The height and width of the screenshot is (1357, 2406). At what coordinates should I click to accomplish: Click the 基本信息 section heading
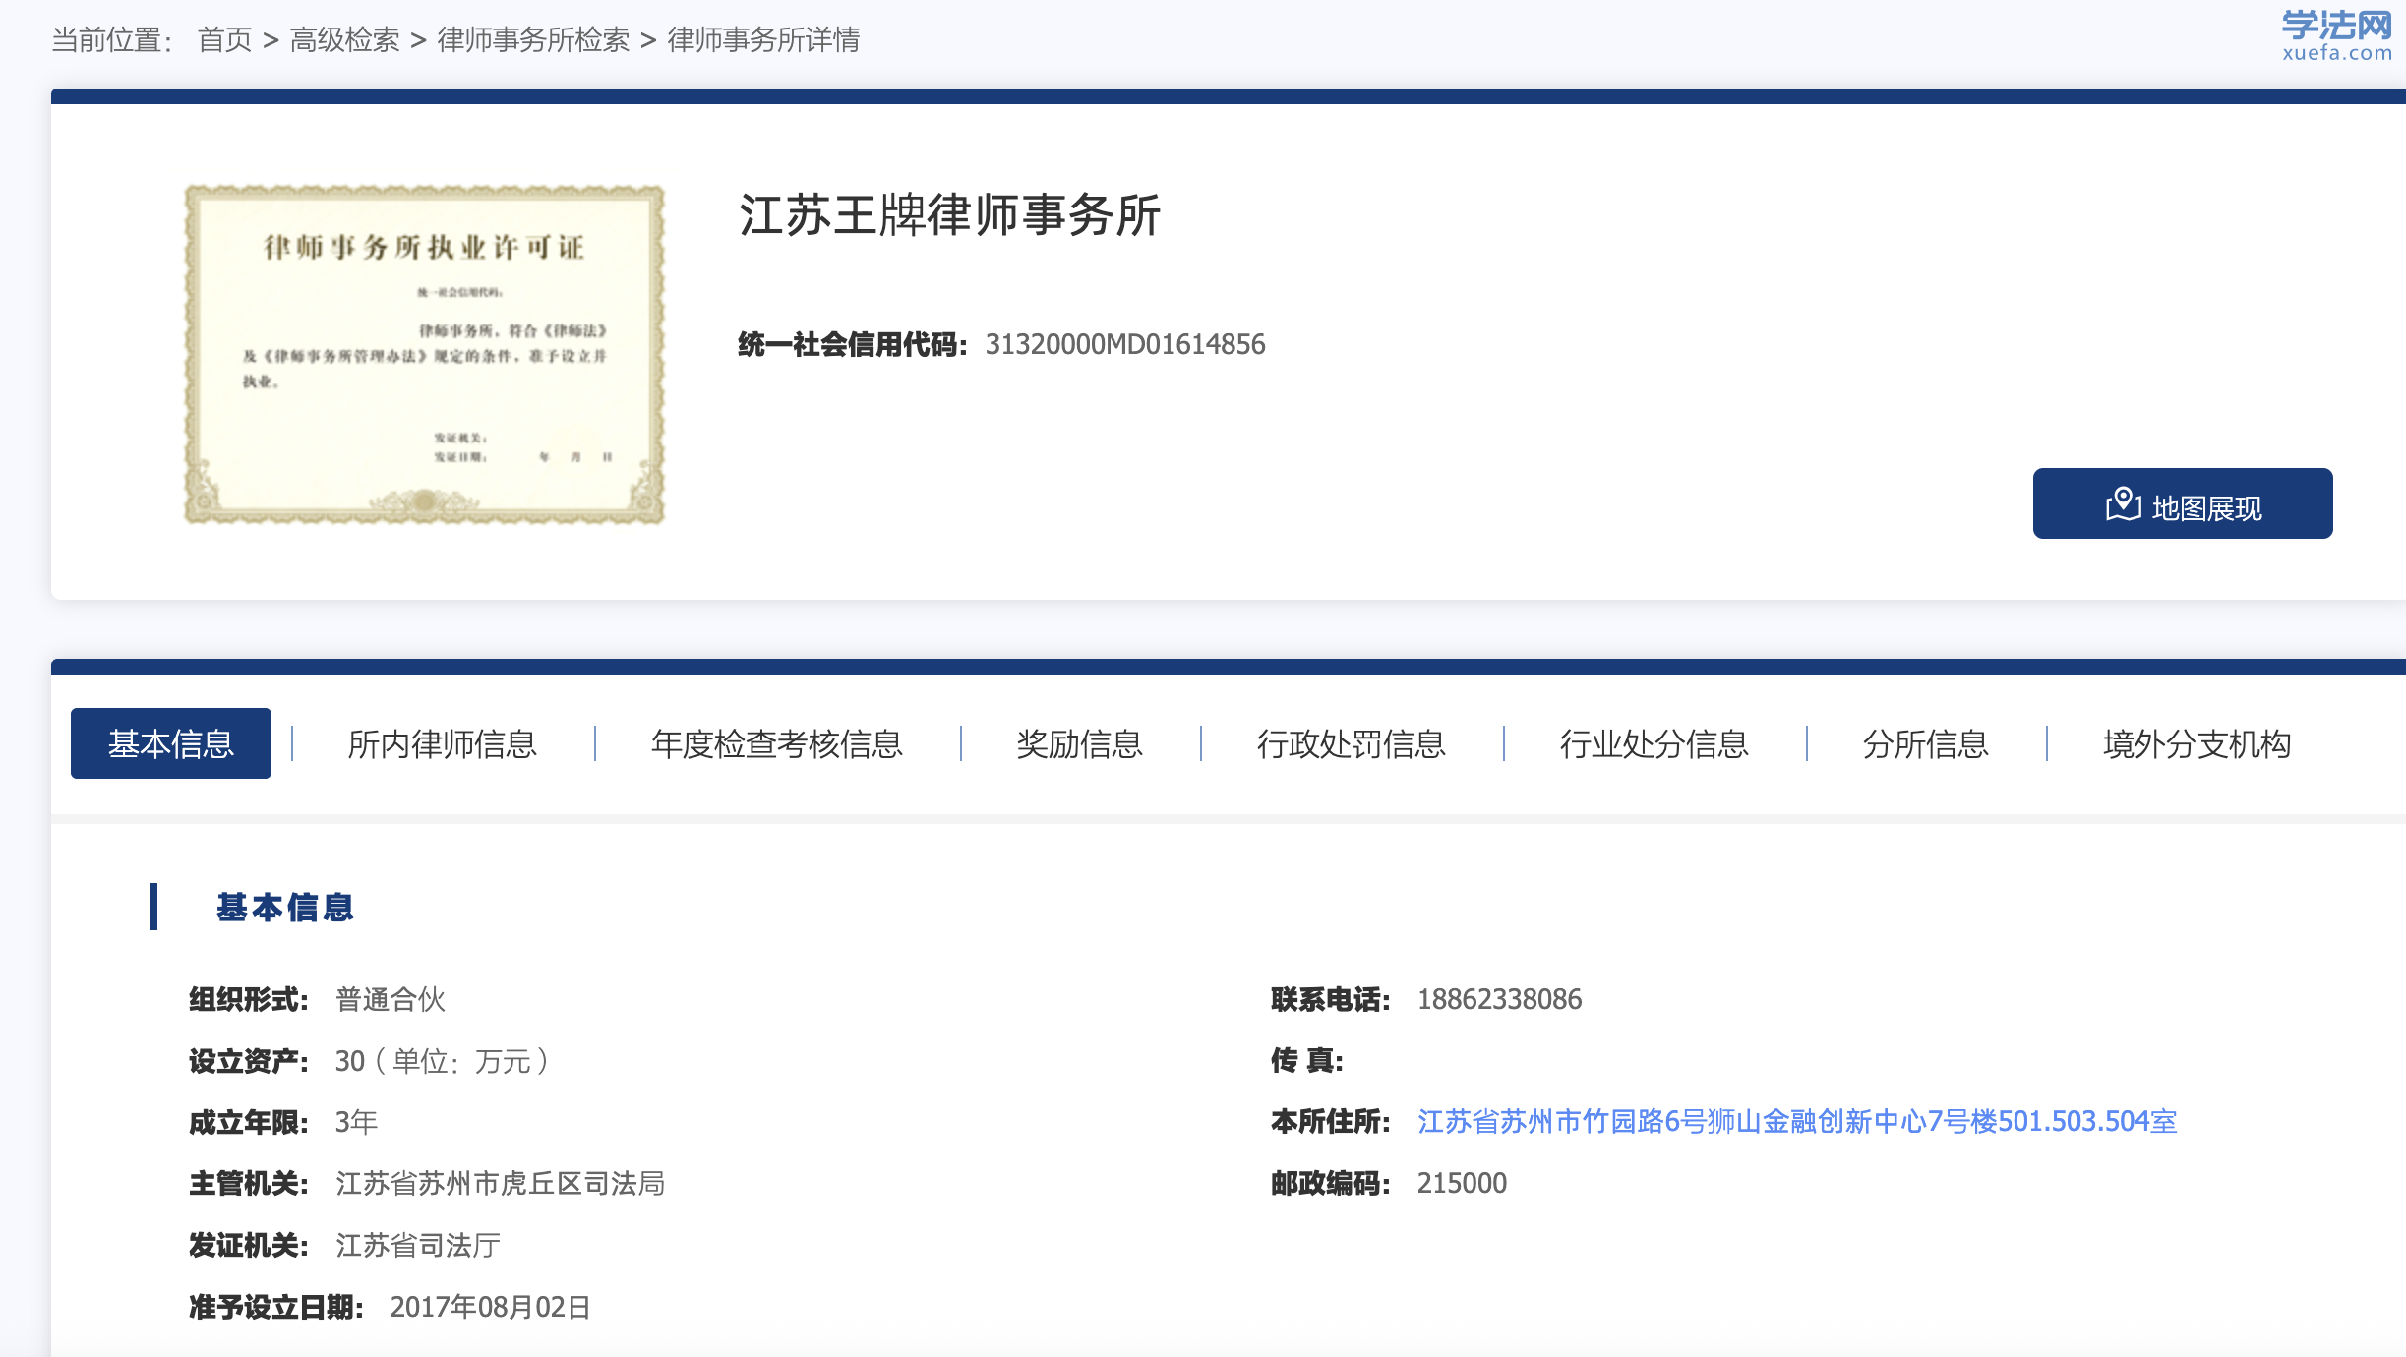tap(285, 907)
